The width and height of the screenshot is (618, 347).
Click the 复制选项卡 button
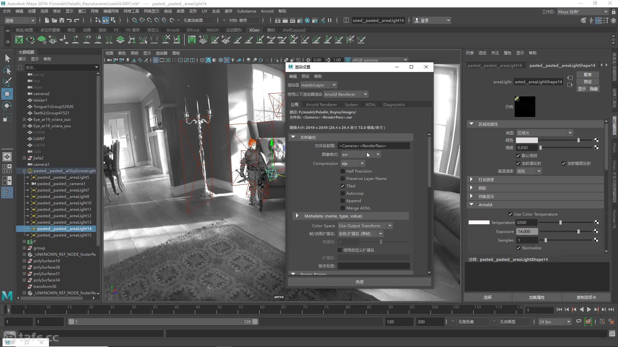(586, 298)
